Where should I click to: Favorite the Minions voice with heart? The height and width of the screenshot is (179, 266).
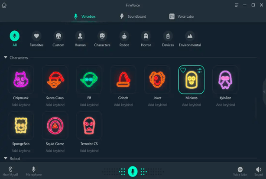[x=183, y=70]
